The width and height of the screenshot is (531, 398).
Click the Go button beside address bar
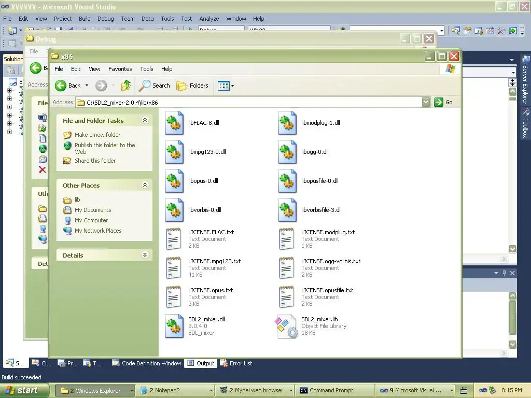point(443,102)
